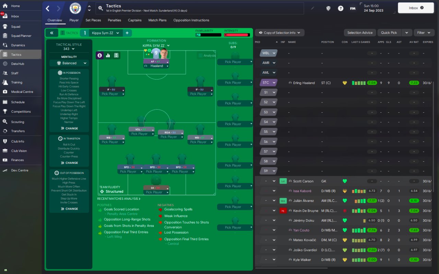Open the Competitions trophy icon
The image size is (439, 274).
(5, 111)
